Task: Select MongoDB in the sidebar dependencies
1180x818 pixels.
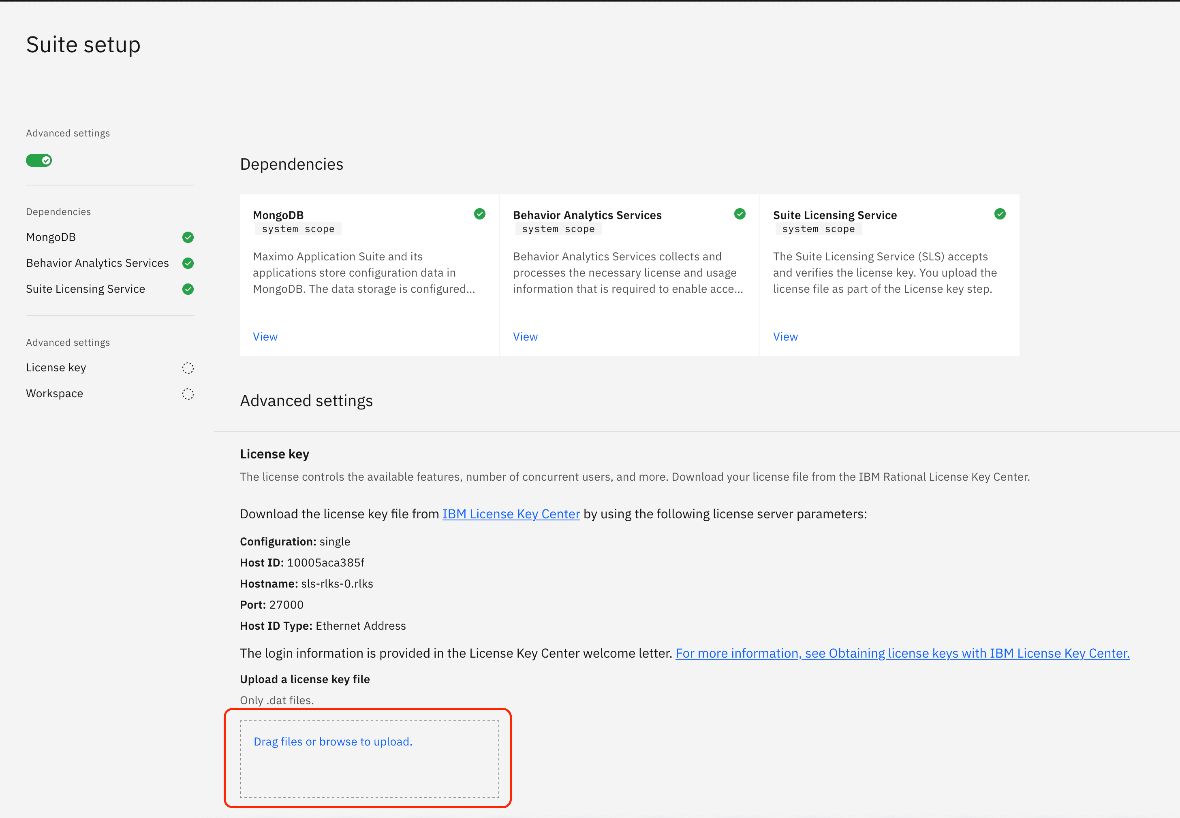Action: (x=51, y=237)
